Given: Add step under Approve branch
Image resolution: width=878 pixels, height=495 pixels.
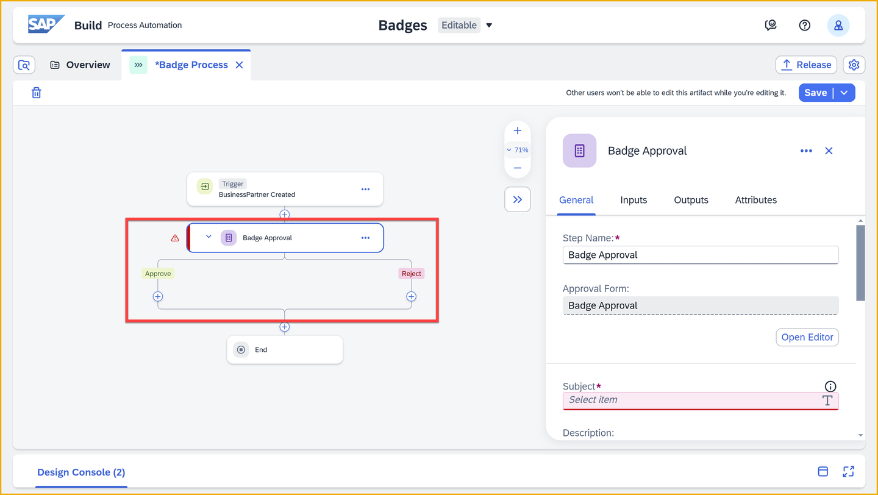Looking at the screenshot, I should (158, 296).
